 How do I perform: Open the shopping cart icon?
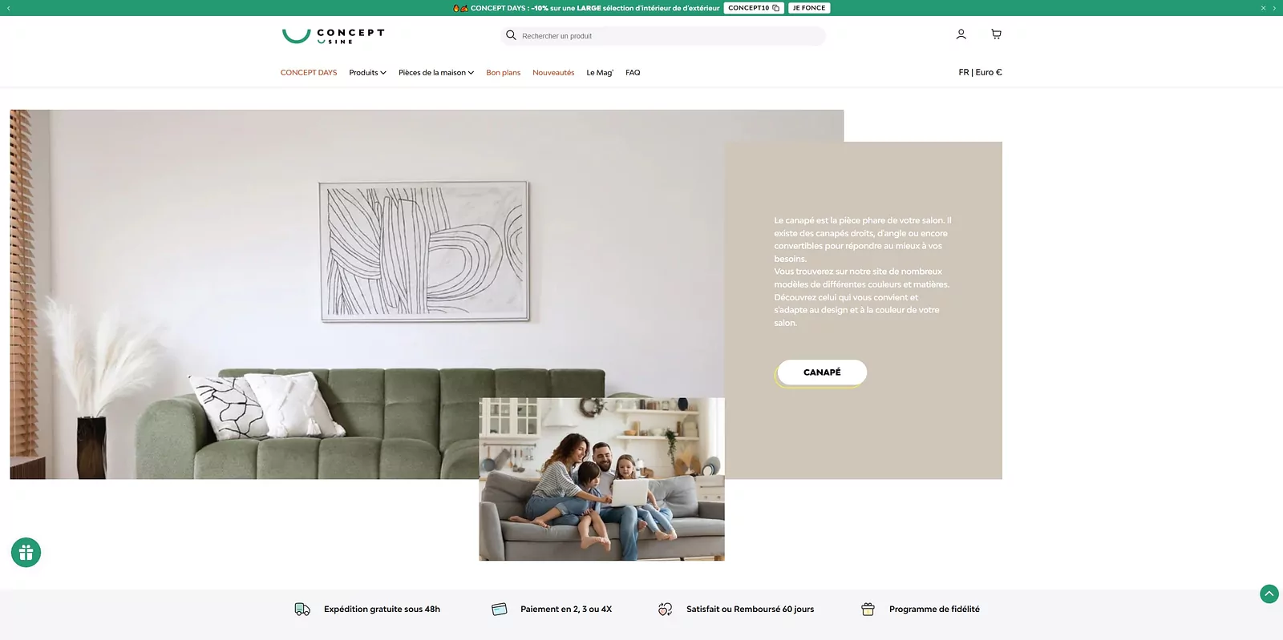point(996,34)
